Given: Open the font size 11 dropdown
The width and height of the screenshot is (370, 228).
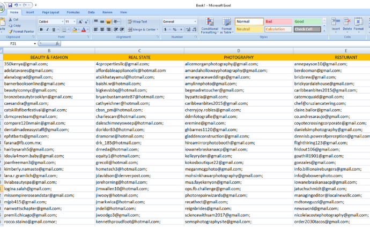Looking at the screenshot, I should click(x=75, y=21).
